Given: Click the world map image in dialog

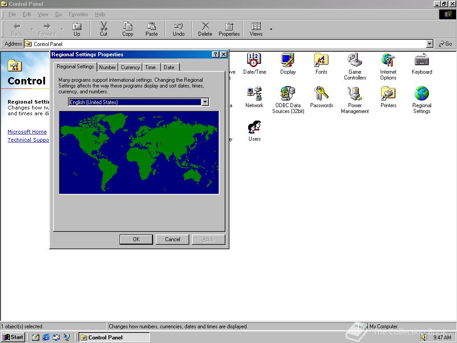Looking at the screenshot, I should [139, 153].
